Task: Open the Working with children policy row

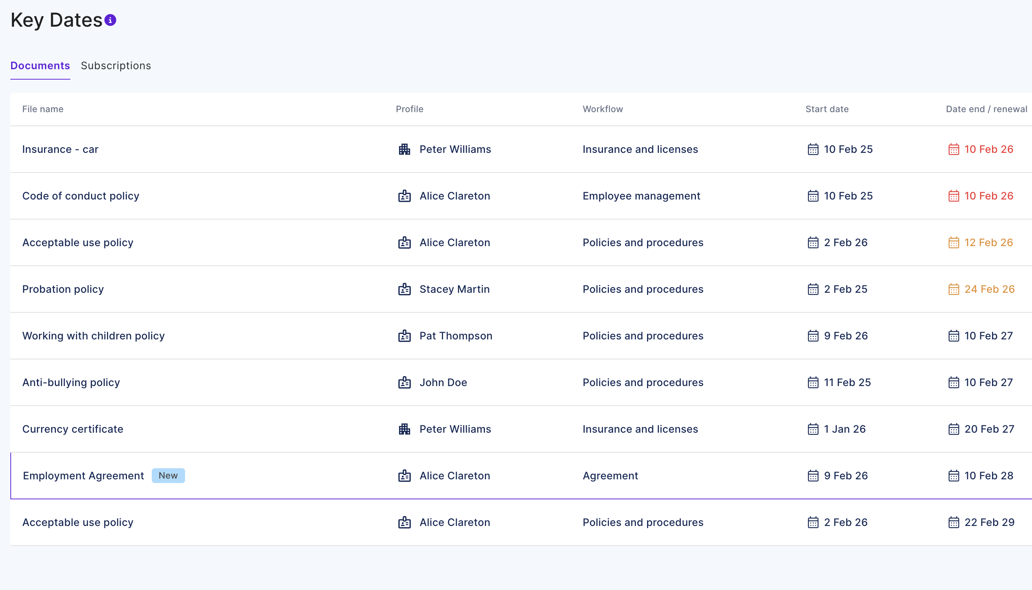Action: click(93, 336)
